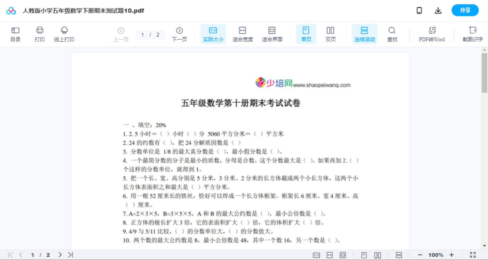This screenshot has width=488, height=260.
Task: Convert the file with PDF转Word
Action: click(x=431, y=34)
